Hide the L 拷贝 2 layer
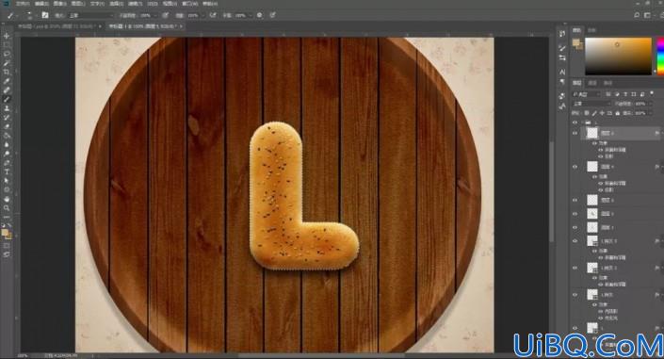664x359 pixels. pos(575,268)
